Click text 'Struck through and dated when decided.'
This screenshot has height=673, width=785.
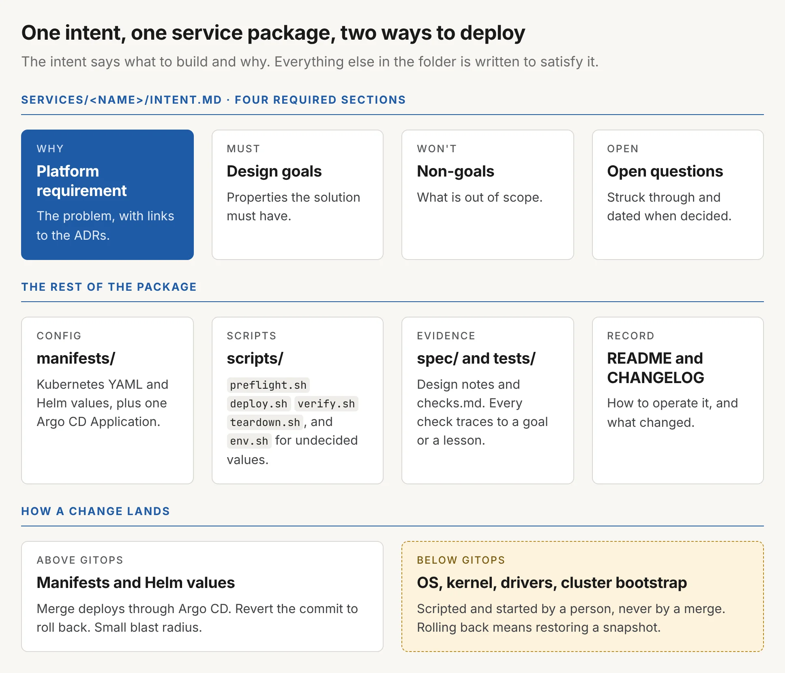[x=669, y=207]
